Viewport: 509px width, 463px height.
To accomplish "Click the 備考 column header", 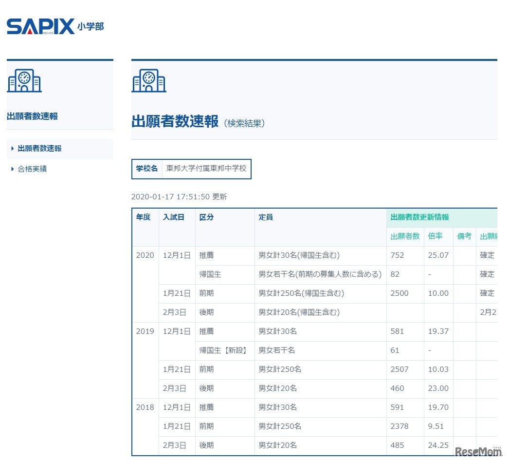I will pyautogui.click(x=464, y=236).
